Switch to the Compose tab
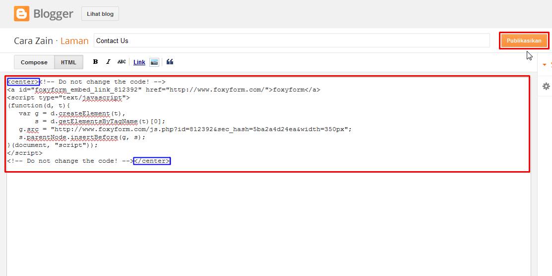The width and height of the screenshot is (552, 276). 34,62
